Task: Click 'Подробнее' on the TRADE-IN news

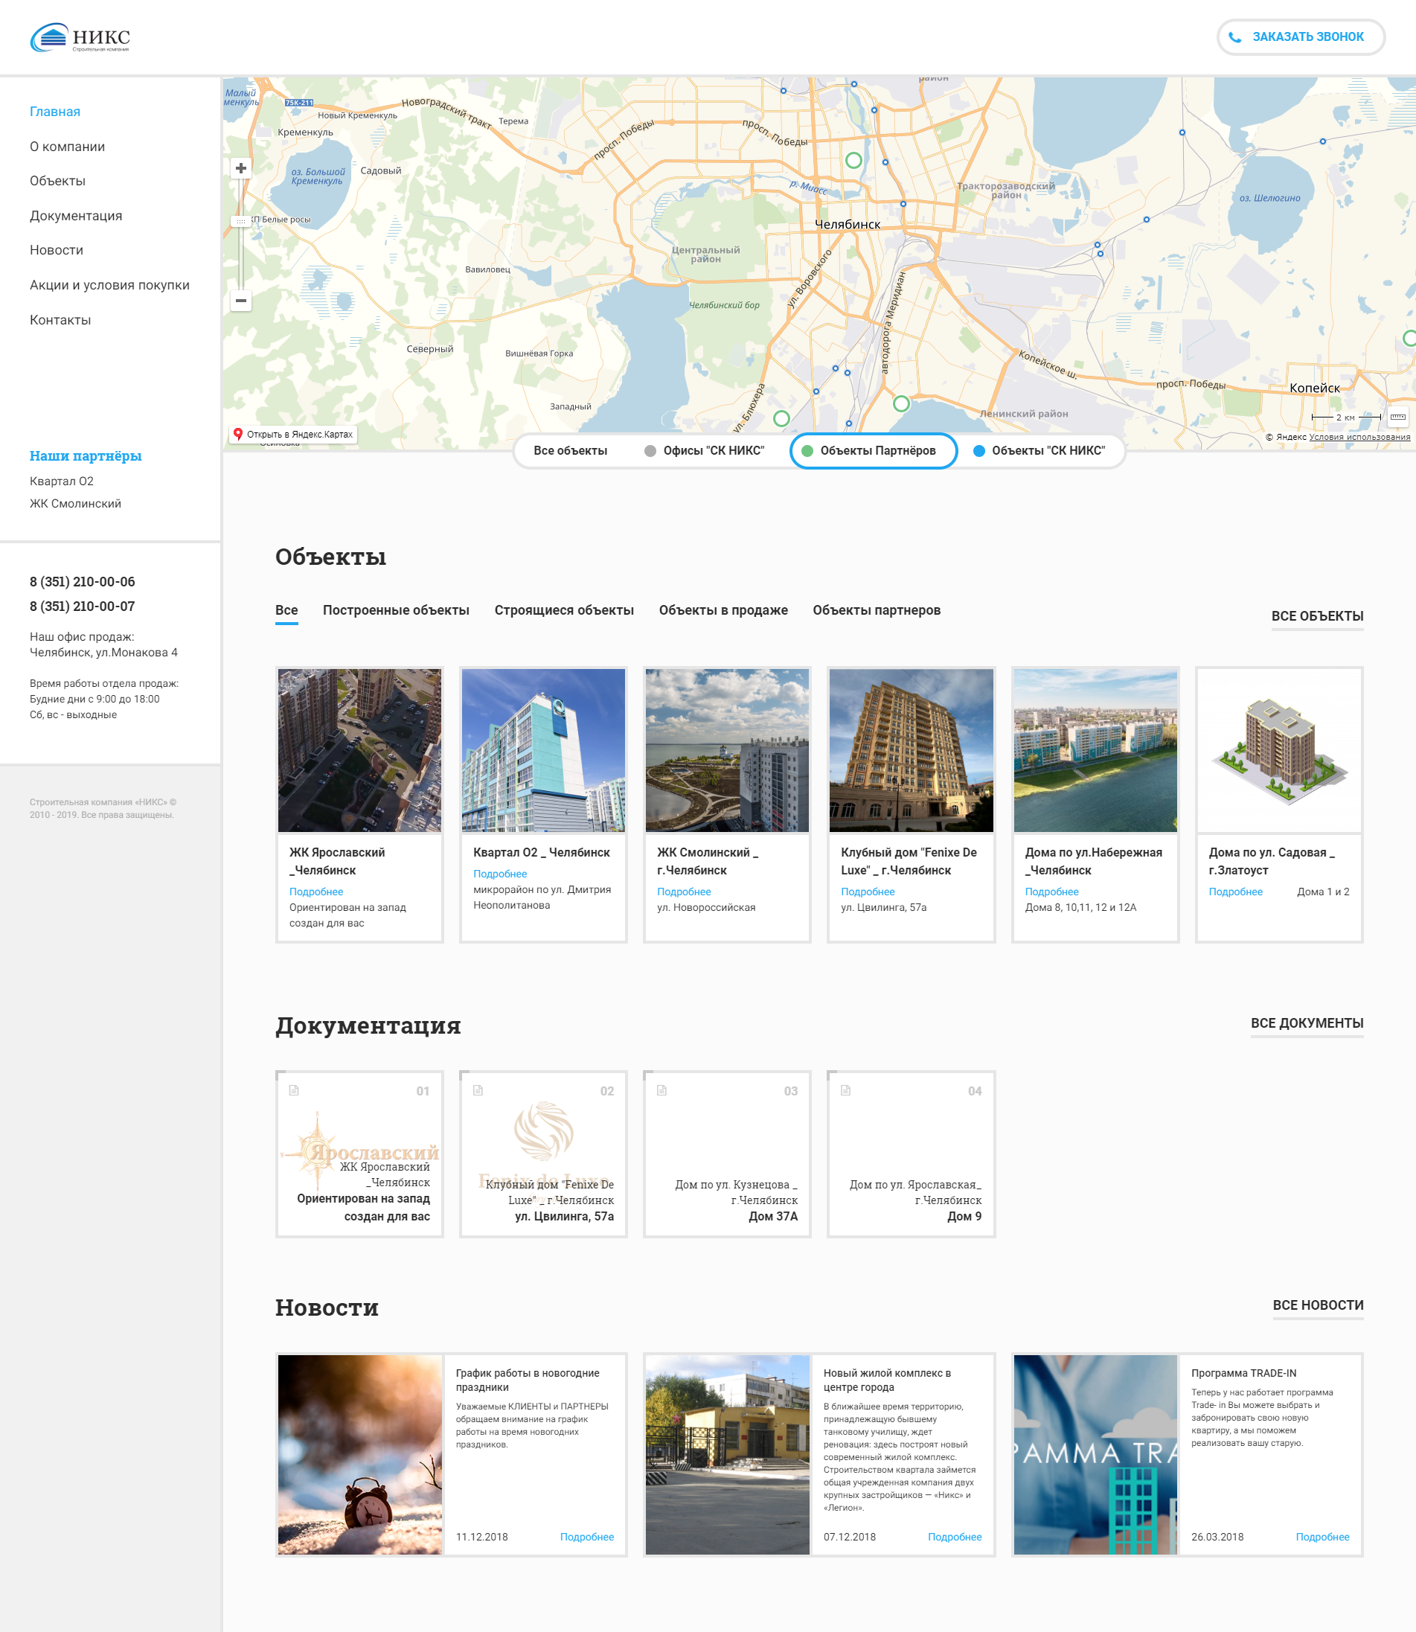Action: [x=1322, y=1536]
